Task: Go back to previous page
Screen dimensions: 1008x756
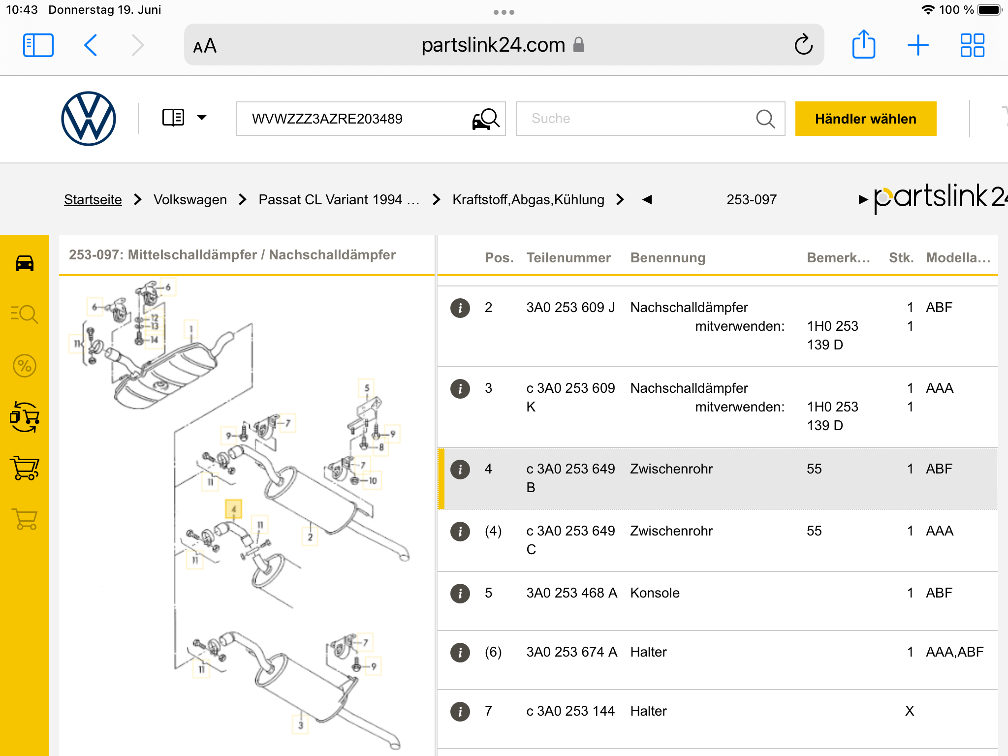Action: click(91, 45)
